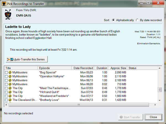The height and width of the screenshot is (124, 166).
Task: Click yellow status icon for "Operation Valkyrie"
Action: 10,76
